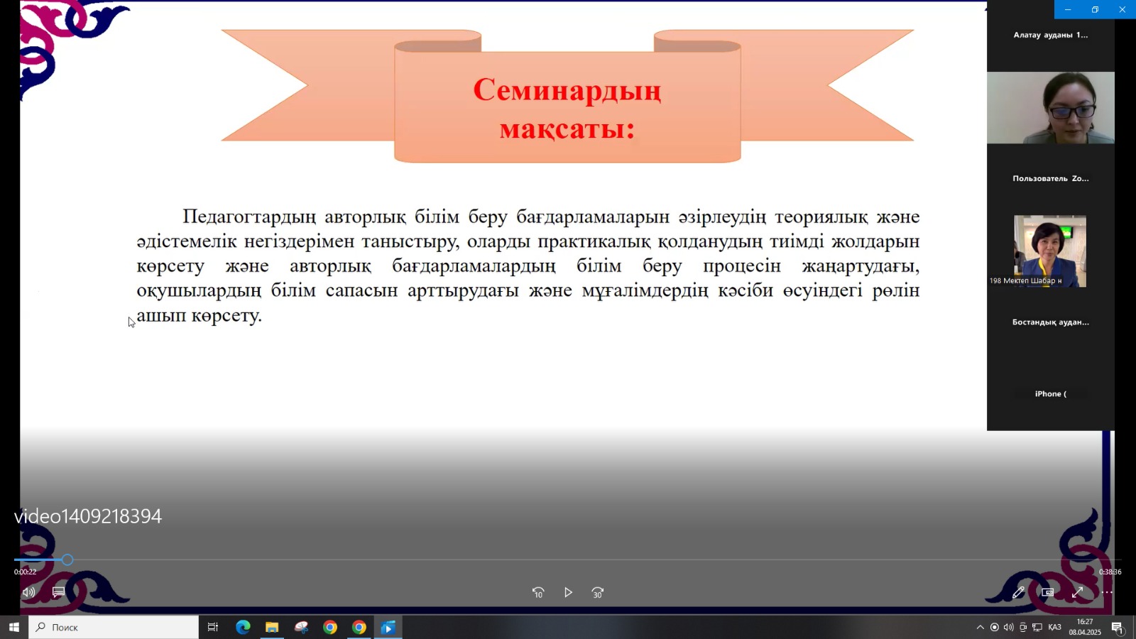The height and width of the screenshot is (639, 1136).
Task: Open the notification center
Action: (x=1117, y=627)
